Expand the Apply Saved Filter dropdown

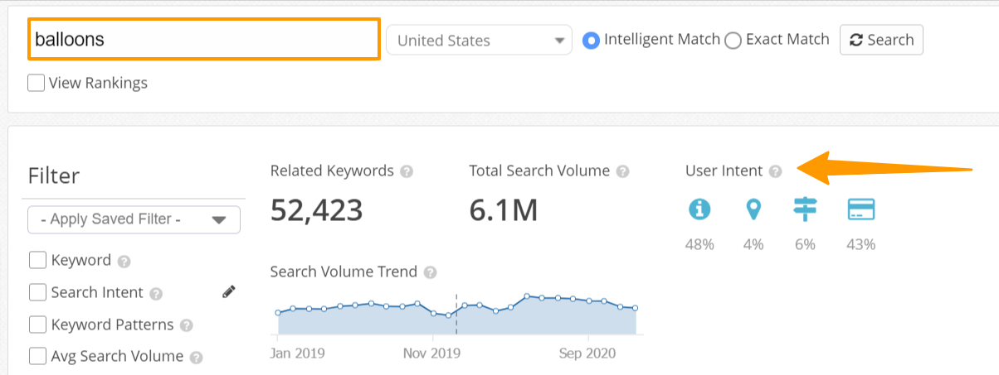pyautogui.click(x=134, y=219)
